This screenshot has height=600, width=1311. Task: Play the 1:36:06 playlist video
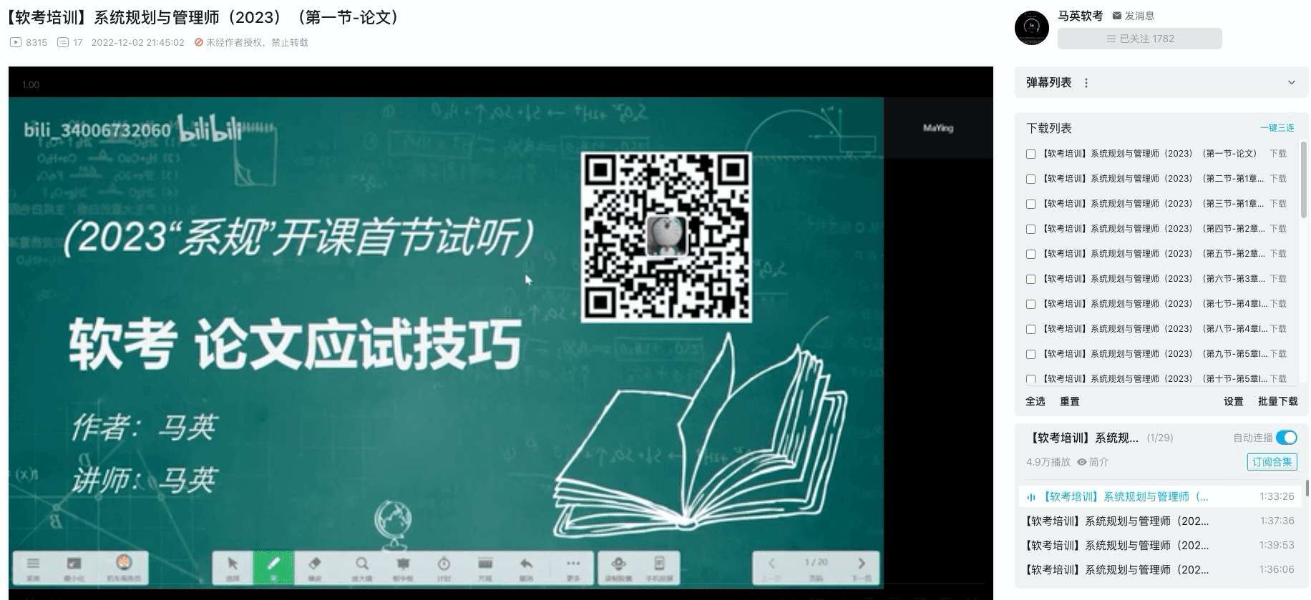point(1160,569)
